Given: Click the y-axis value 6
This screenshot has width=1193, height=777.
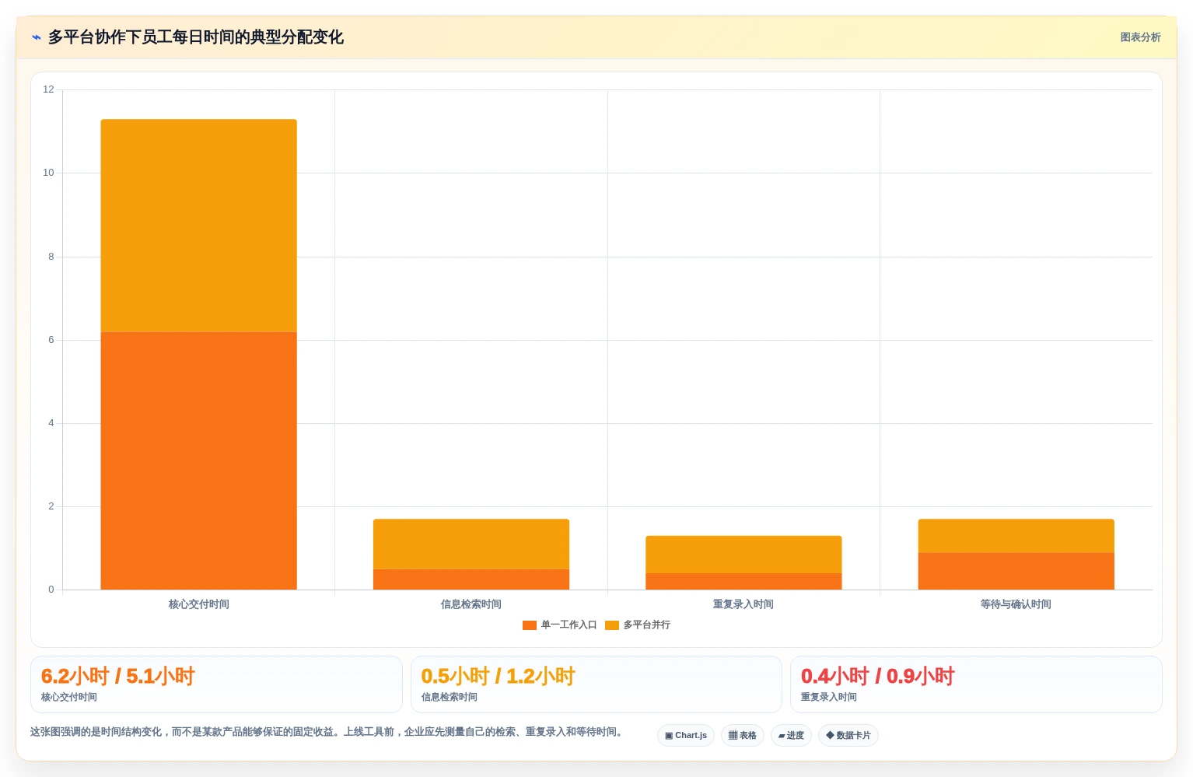Looking at the screenshot, I should (51, 340).
